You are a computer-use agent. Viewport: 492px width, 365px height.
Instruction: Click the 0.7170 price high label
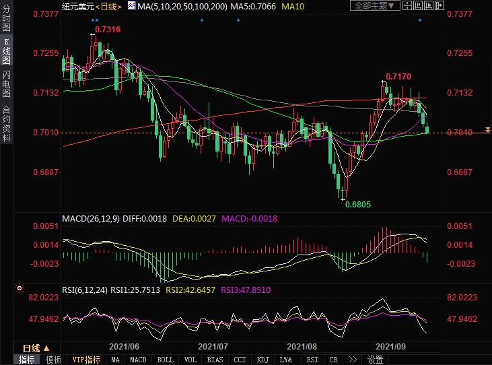point(398,77)
